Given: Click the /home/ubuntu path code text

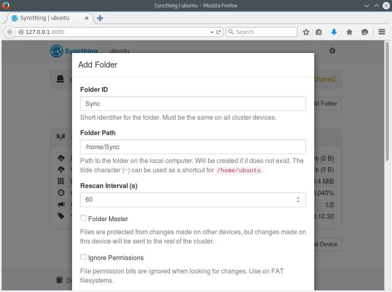Looking at the screenshot, I should pyautogui.click(x=239, y=170).
